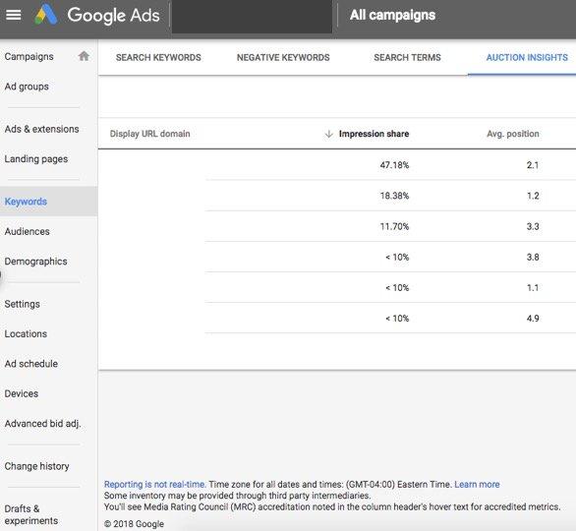Open Devices section
The height and width of the screenshot is (531, 576).
pos(22,393)
